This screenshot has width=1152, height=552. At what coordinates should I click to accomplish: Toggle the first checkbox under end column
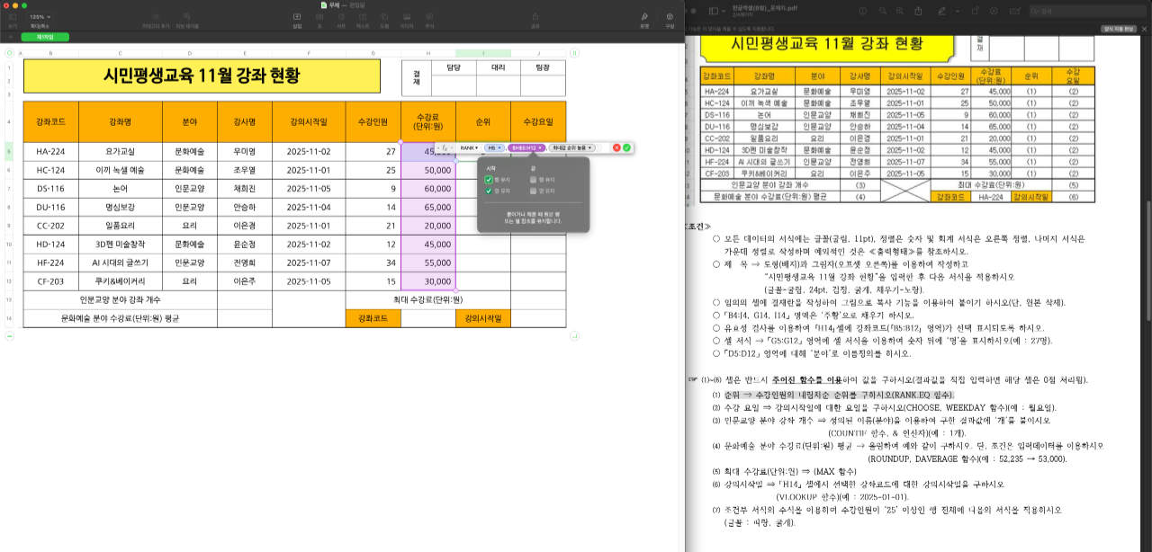tap(534, 179)
